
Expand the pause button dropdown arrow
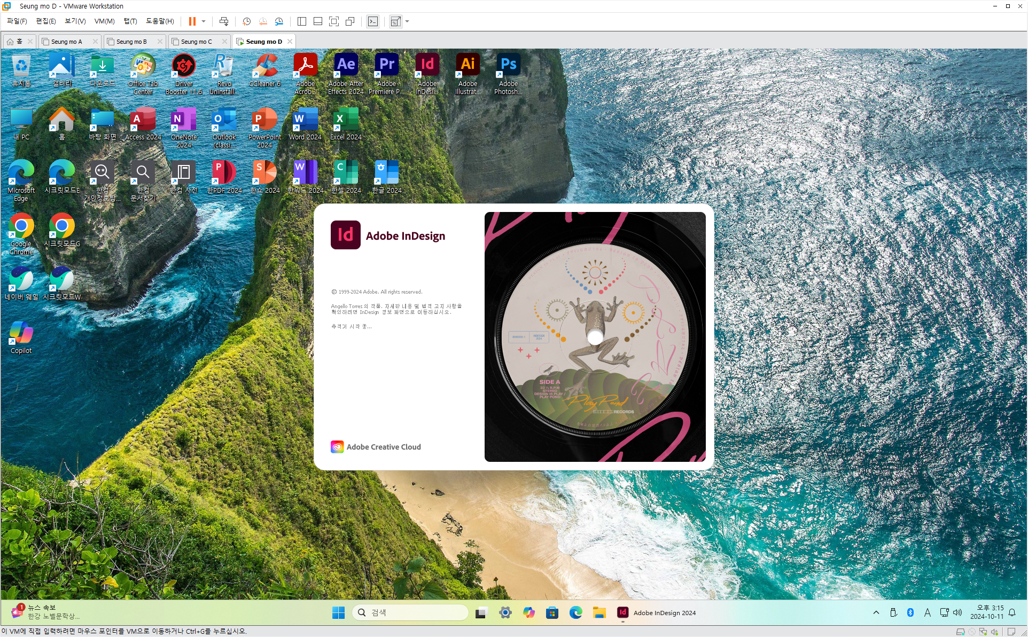coord(204,21)
